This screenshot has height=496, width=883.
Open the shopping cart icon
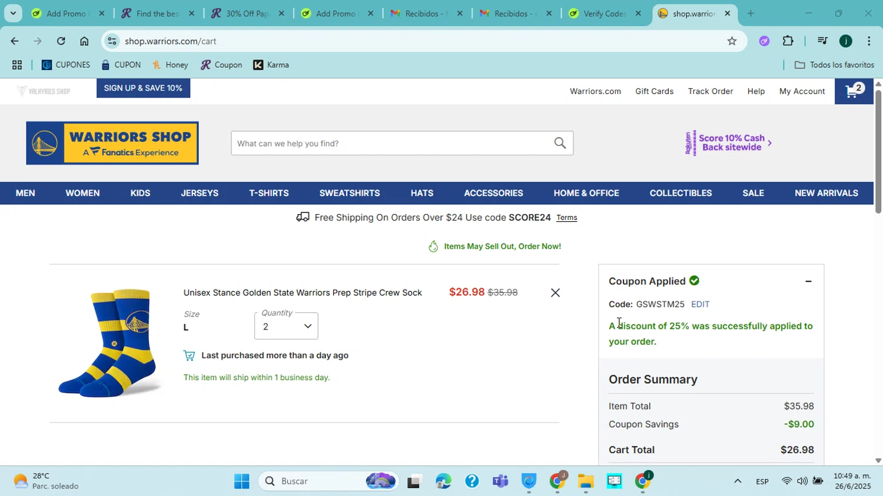coord(854,91)
